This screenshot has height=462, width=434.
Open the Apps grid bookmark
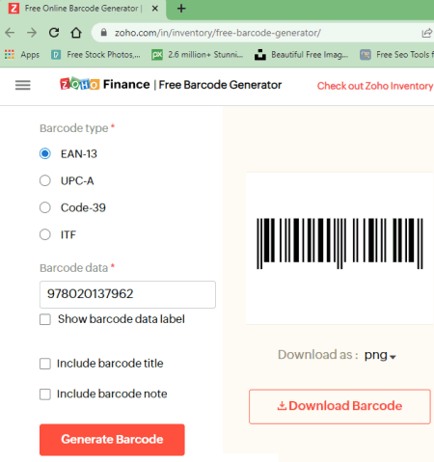coord(22,55)
